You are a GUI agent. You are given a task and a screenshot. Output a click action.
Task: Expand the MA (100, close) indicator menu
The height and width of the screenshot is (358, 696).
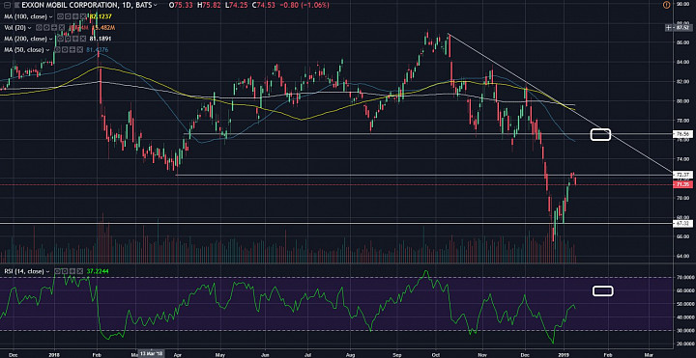[x=51, y=16]
